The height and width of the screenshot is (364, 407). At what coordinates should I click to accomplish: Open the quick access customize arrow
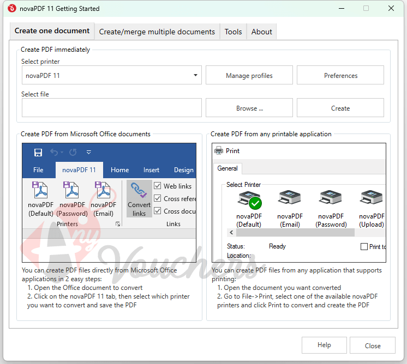click(x=89, y=152)
